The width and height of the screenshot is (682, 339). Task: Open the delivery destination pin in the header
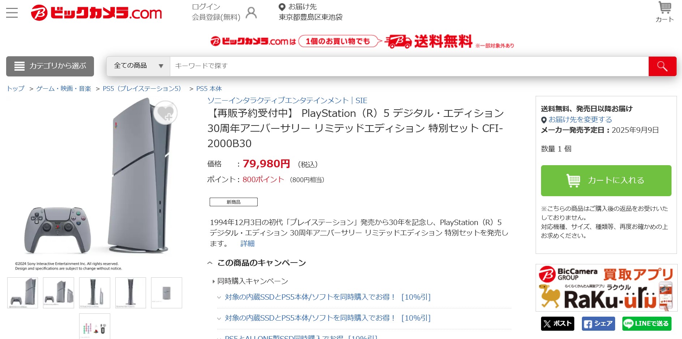pyautogui.click(x=282, y=7)
